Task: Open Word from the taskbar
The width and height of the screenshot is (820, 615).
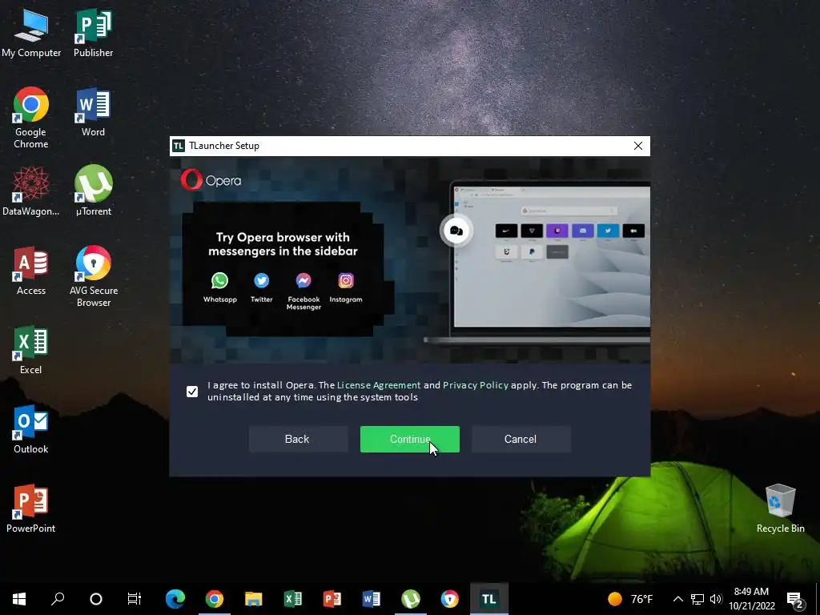Action: click(372, 599)
